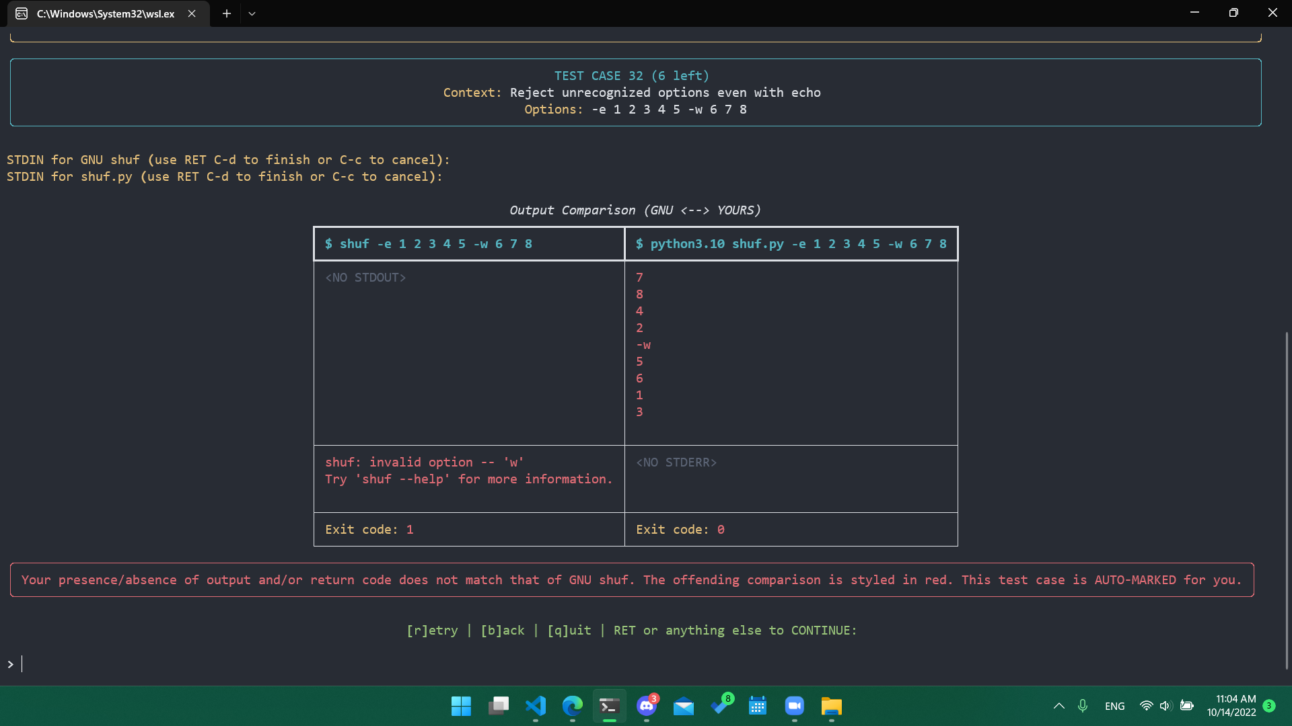Screen dimensions: 1292x726
Task: Expand the terminal profiles dropdown chevron
Action: pos(252,13)
